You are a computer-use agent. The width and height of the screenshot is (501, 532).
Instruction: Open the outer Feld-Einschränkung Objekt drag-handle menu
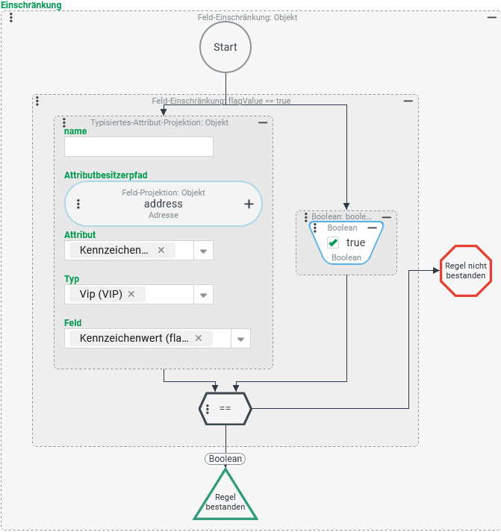10,17
